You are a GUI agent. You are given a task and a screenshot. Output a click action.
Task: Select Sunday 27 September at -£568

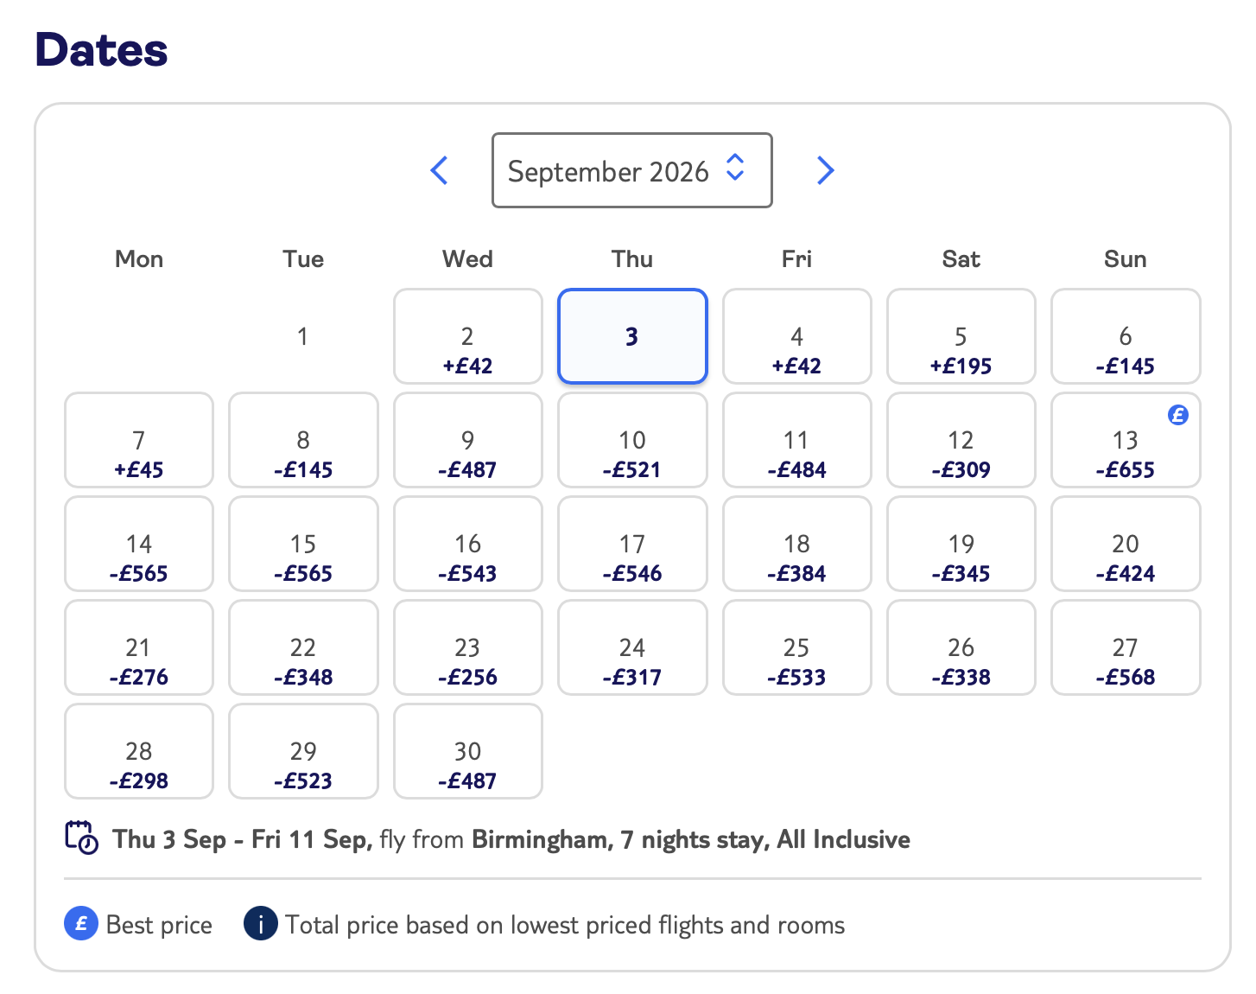[x=1126, y=647]
